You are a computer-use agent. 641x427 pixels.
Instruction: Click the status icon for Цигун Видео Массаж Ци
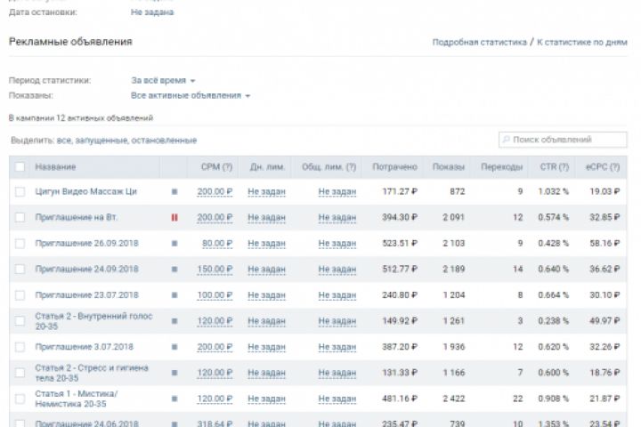174,191
